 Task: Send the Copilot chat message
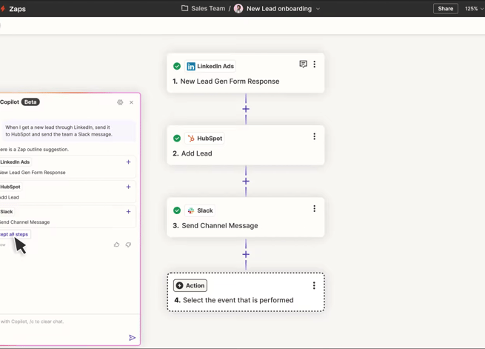132,338
